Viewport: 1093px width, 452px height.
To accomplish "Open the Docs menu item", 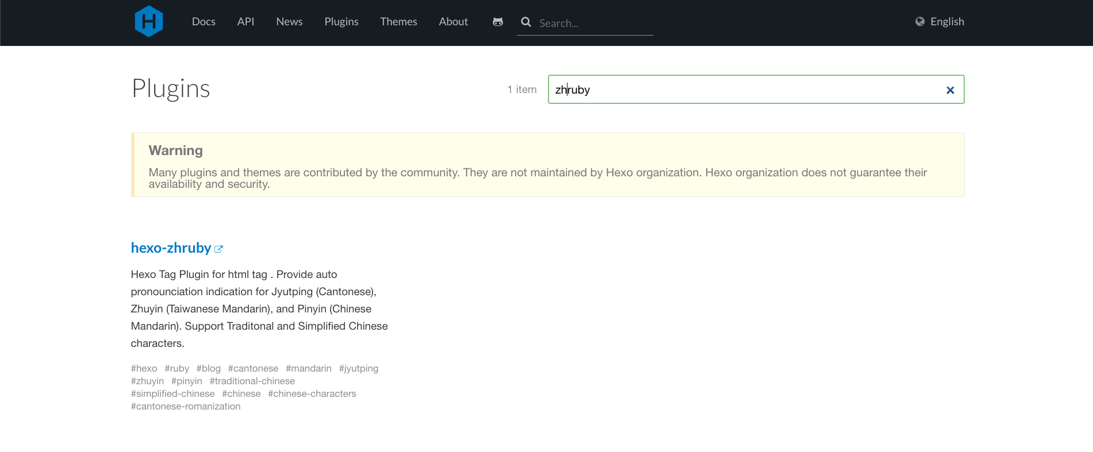I will [x=204, y=22].
